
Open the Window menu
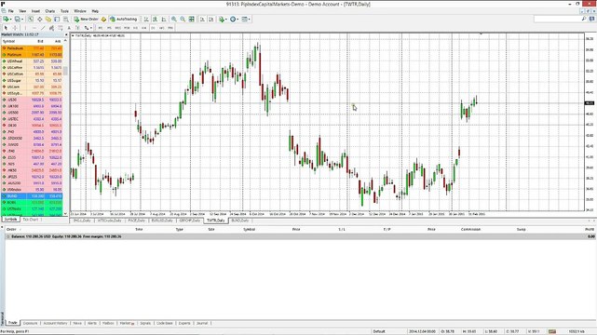click(79, 11)
